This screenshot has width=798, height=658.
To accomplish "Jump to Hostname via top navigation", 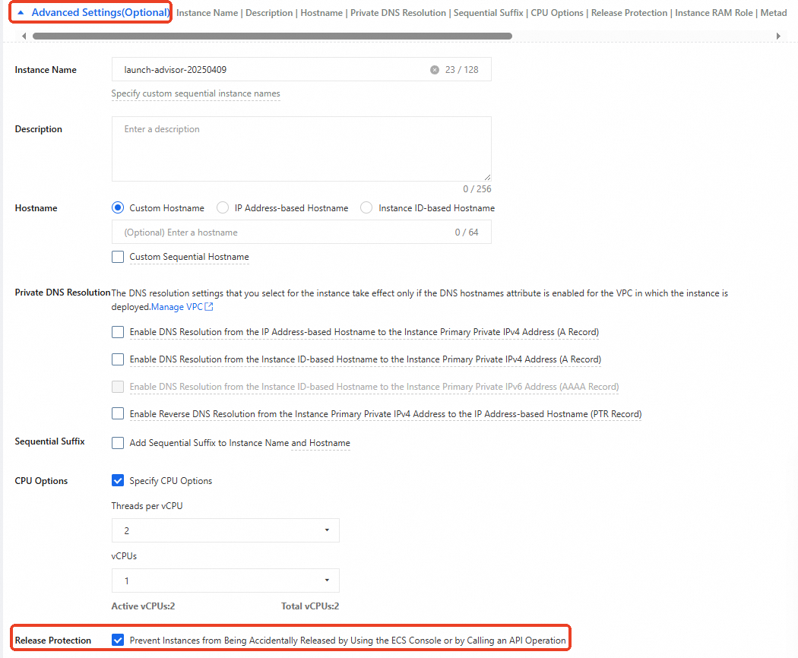I will click(321, 13).
